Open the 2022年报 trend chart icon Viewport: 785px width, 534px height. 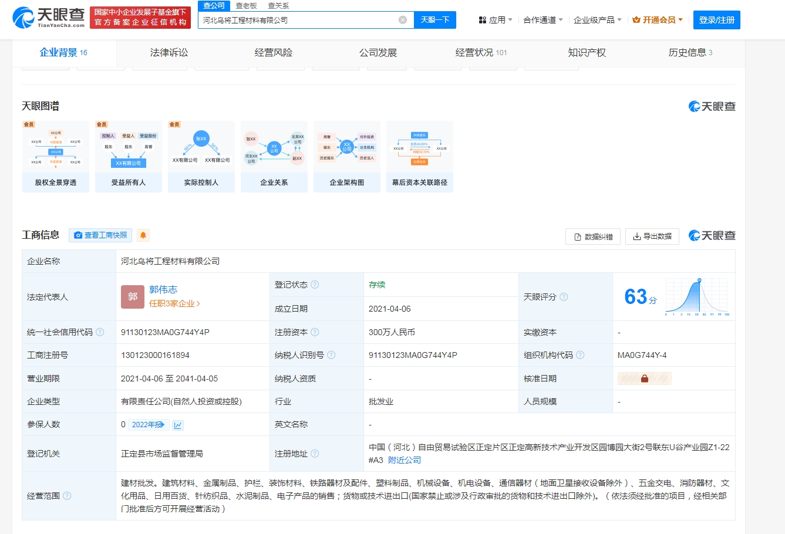tap(178, 425)
